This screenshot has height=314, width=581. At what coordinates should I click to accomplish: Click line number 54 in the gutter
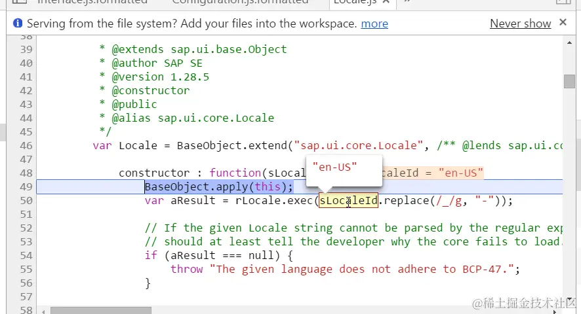(26, 256)
